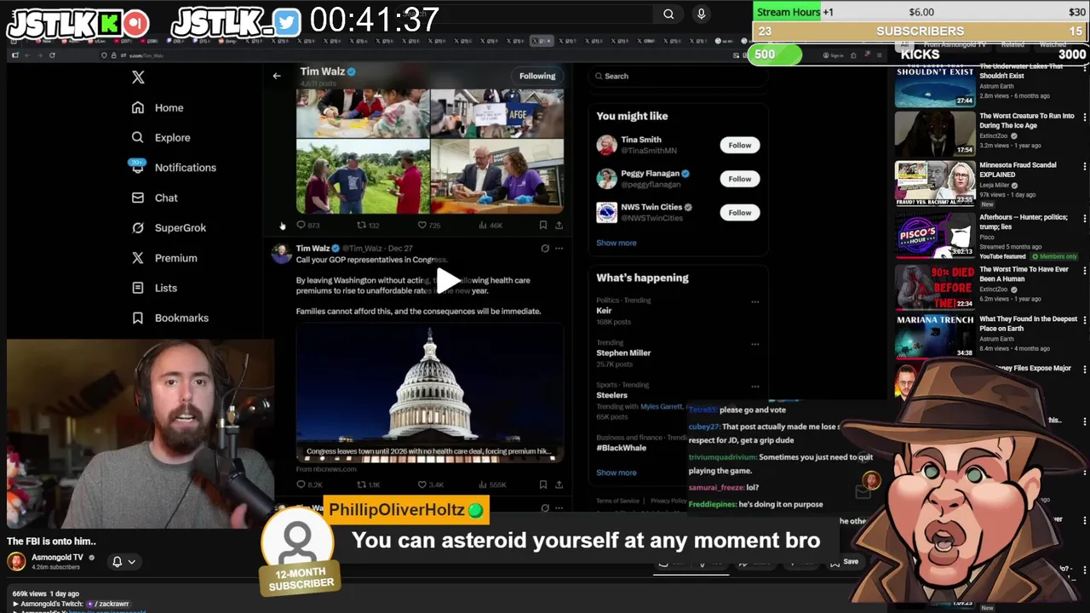Image resolution: width=1090 pixels, height=613 pixels.
Task: Open options for Deepest Place video
Action: coord(1084,322)
